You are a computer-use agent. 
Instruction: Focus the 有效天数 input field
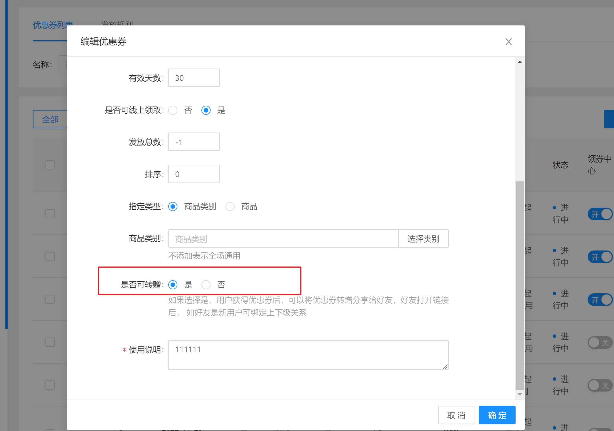tap(194, 78)
